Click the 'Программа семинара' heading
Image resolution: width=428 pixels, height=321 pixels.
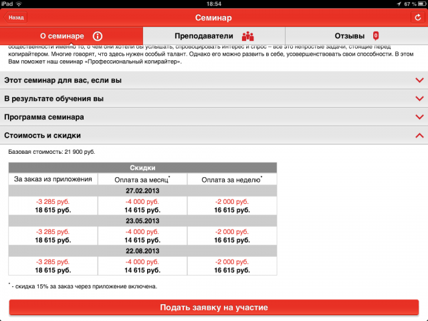(44, 117)
